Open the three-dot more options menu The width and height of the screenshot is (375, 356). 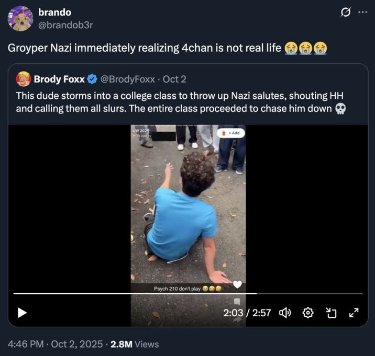362,13
